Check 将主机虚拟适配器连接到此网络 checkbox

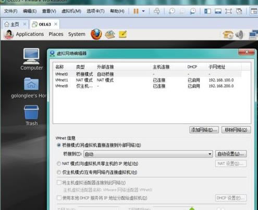(59, 182)
